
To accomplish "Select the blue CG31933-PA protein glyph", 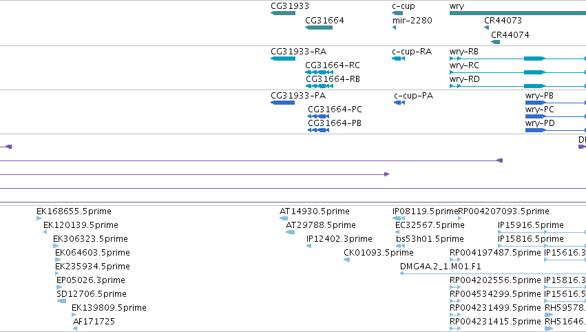I will pos(282,103).
